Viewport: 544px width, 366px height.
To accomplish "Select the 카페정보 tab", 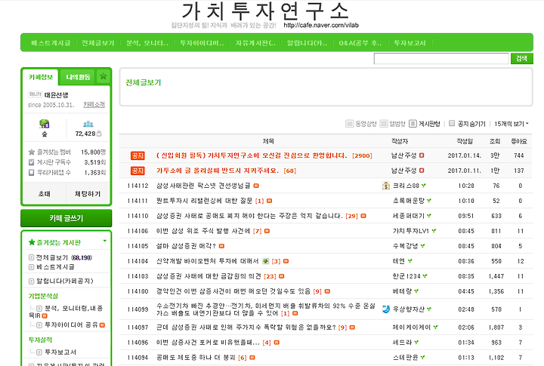I will click(x=41, y=77).
